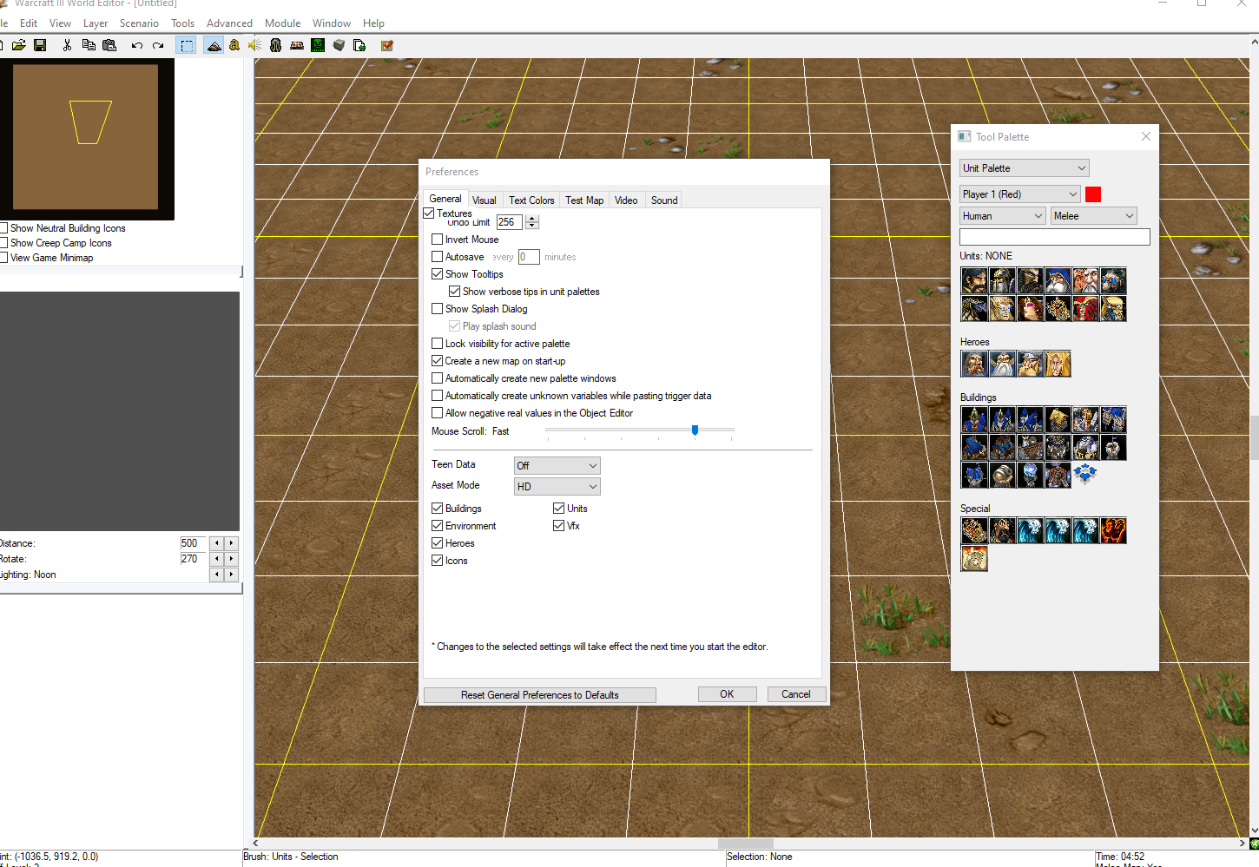Click the Test Map checkmark toolbar icon
The image size is (1259, 867).
(x=387, y=45)
